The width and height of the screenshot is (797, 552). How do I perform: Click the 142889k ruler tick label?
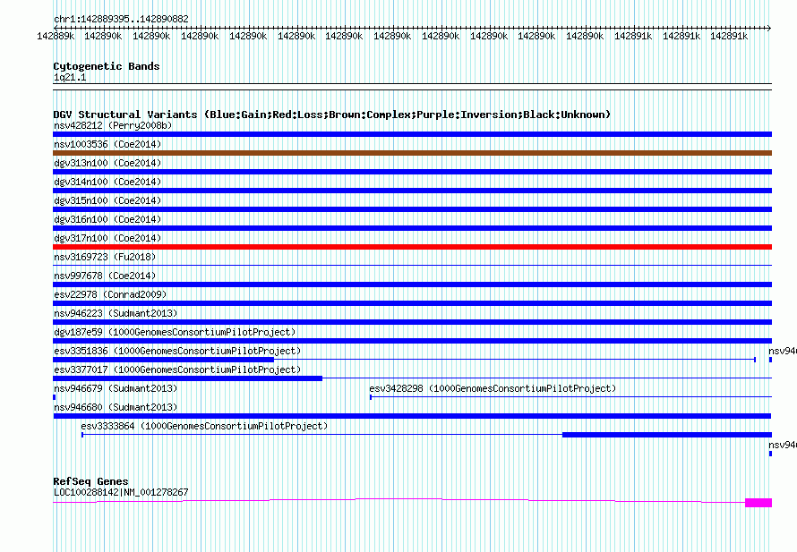(56, 36)
